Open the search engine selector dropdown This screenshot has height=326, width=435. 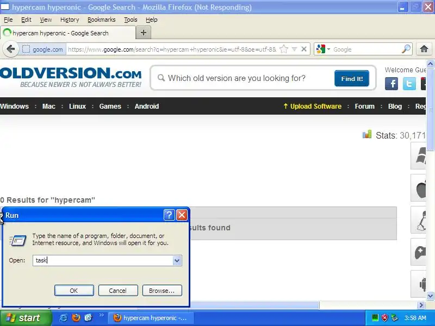(x=329, y=49)
